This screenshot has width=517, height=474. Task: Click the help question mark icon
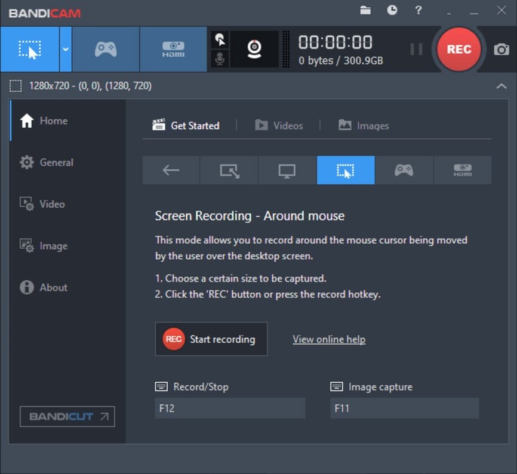418,10
